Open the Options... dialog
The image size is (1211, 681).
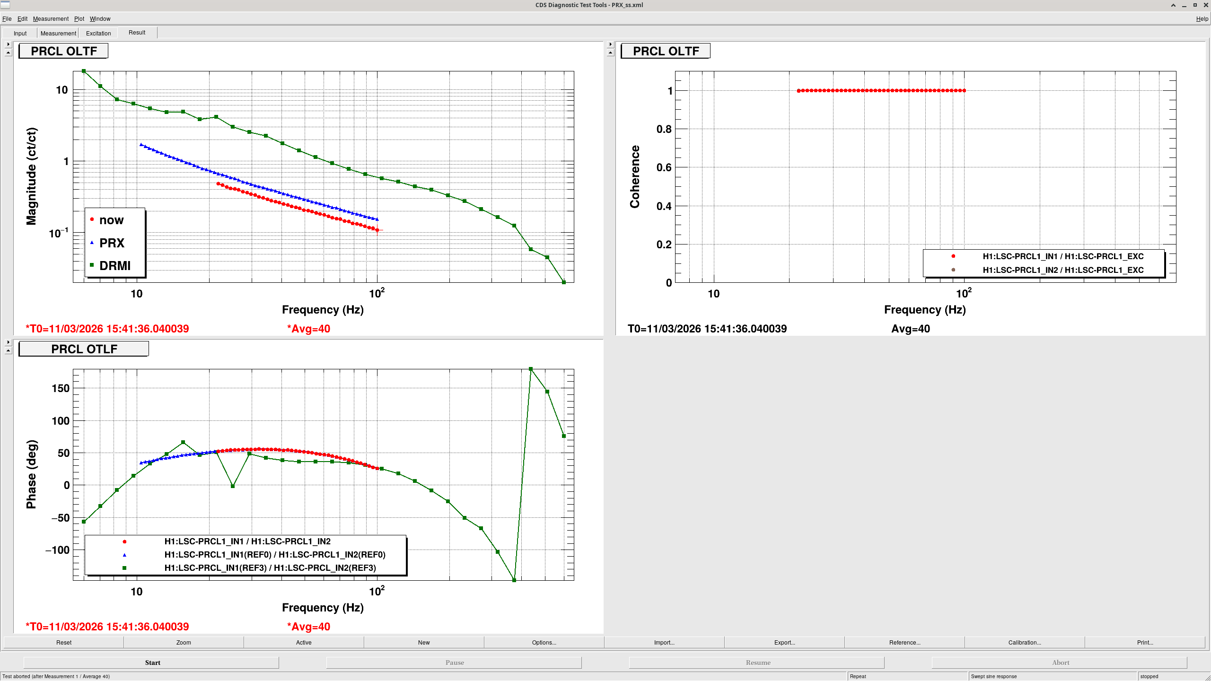[544, 642]
